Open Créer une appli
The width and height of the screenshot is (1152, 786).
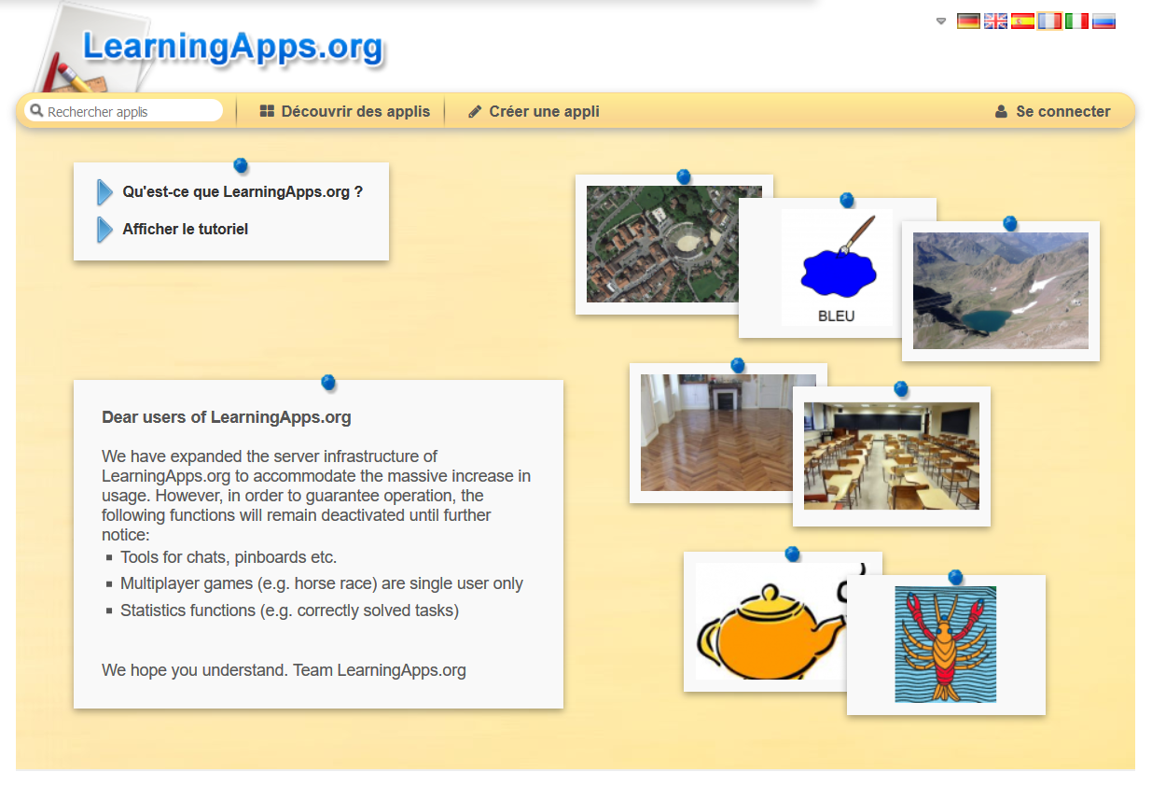pos(534,111)
